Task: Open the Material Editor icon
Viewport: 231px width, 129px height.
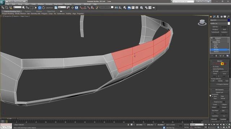Action: coord(141,8)
